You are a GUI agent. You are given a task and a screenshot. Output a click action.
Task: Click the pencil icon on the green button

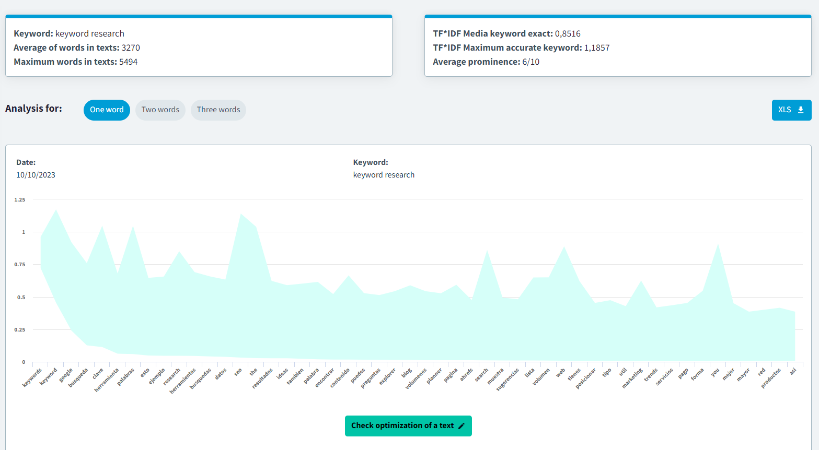pos(462,426)
